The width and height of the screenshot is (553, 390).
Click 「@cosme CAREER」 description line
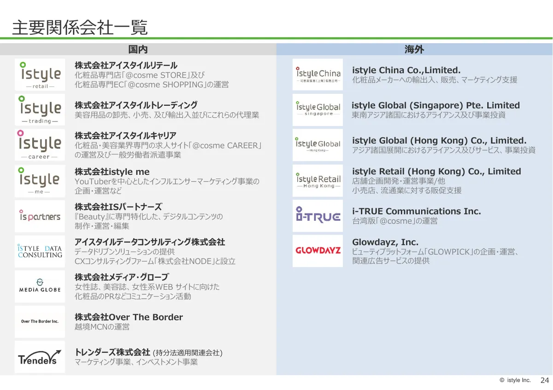[x=168, y=145]
